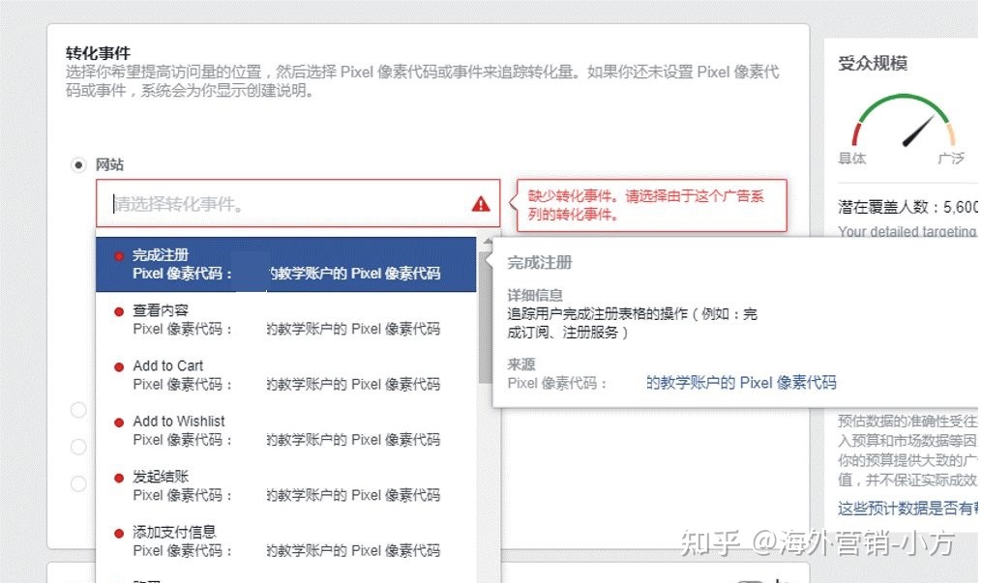The width and height of the screenshot is (981, 583).
Task: Click red status dot beside 完成注册
Action: click(x=119, y=256)
